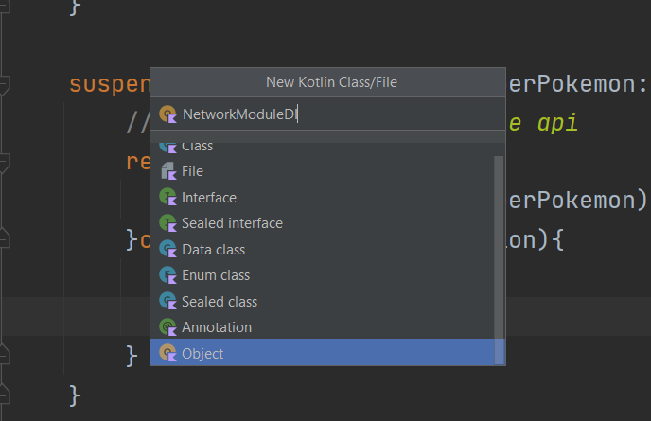Viewport: 651px width, 421px height.
Task: Choose the Annotation entry
Action: [x=217, y=327]
